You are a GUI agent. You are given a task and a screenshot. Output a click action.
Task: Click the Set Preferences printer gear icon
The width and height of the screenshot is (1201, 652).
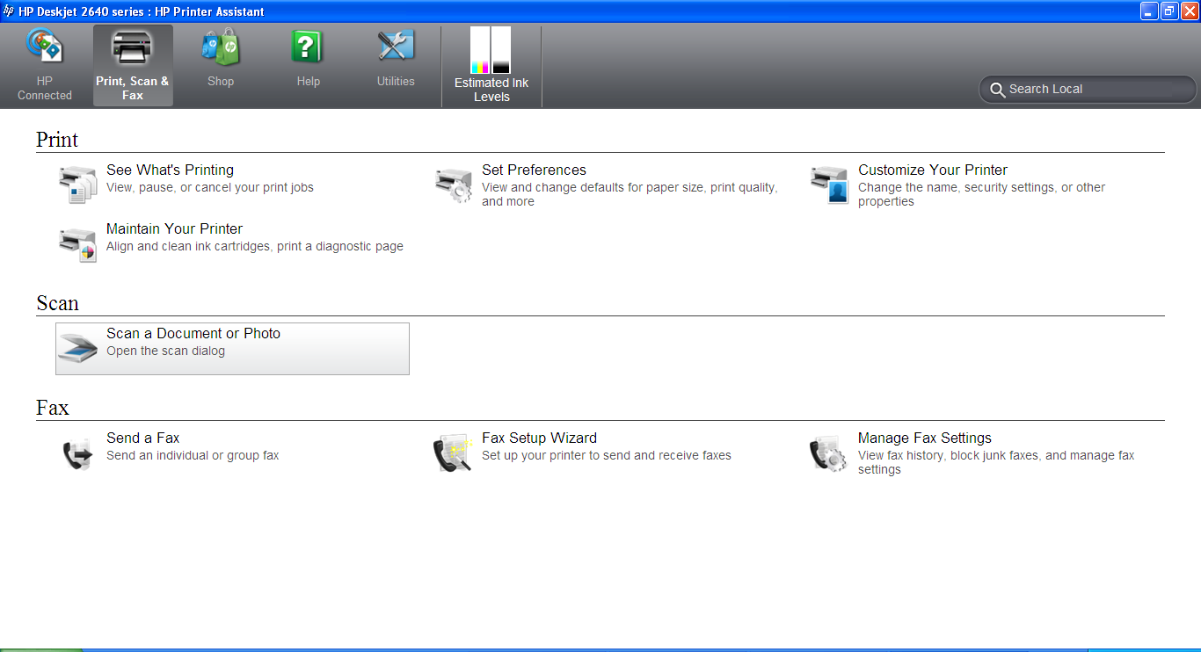click(x=454, y=185)
